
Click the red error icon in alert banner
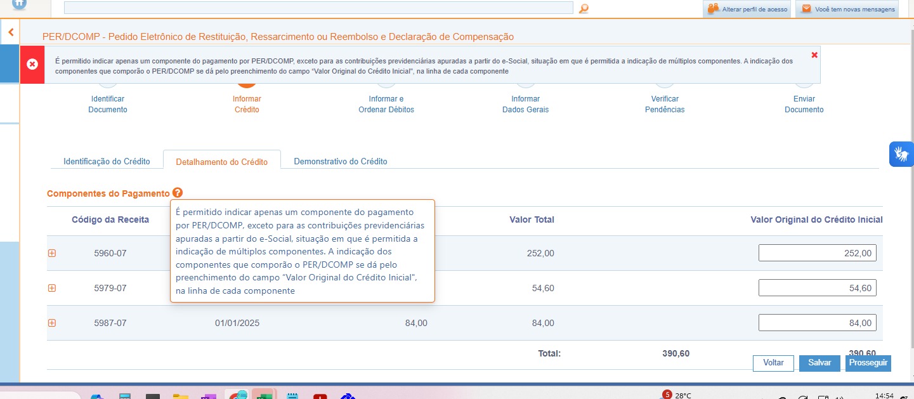(x=32, y=64)
